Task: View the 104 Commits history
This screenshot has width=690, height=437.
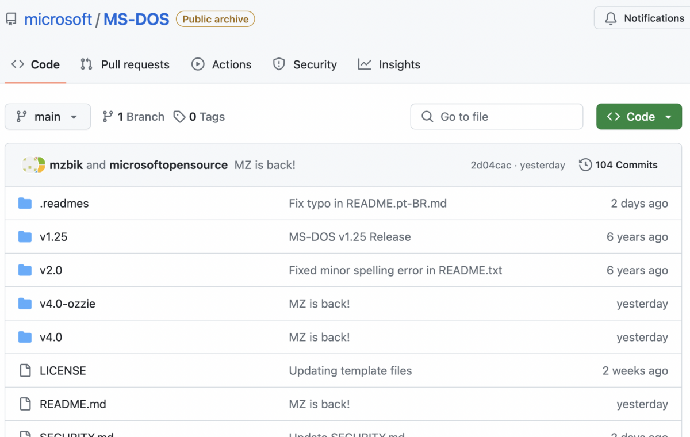Action: (x=618, y=165)
